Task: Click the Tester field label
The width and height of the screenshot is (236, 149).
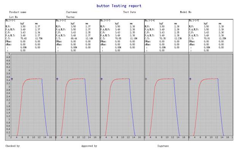Action: tap(70, 17)
